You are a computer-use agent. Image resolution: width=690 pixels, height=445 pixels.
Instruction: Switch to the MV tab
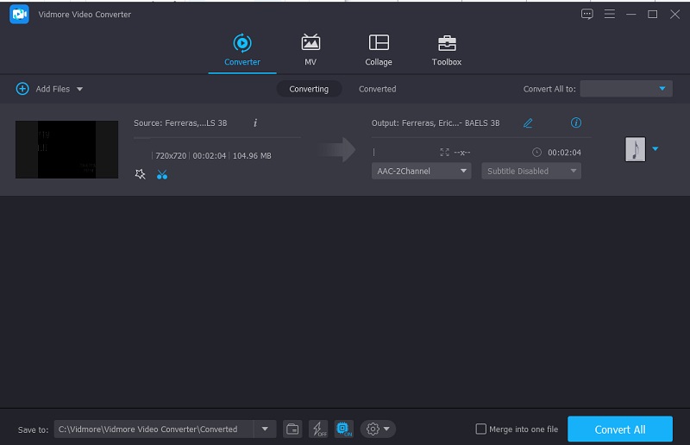click(x=310, y=50)
